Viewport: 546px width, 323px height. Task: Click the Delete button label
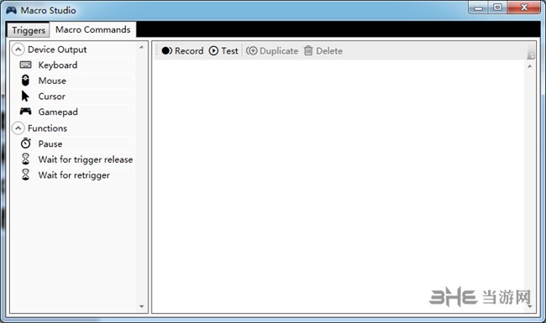(x=329, y=51)
